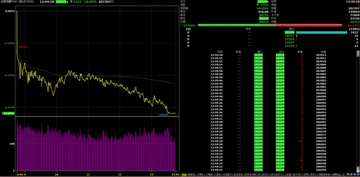The height and width of the screenshot is (177, 360).
Task: Click the ask price 19376 in order book
Action: 289,39
